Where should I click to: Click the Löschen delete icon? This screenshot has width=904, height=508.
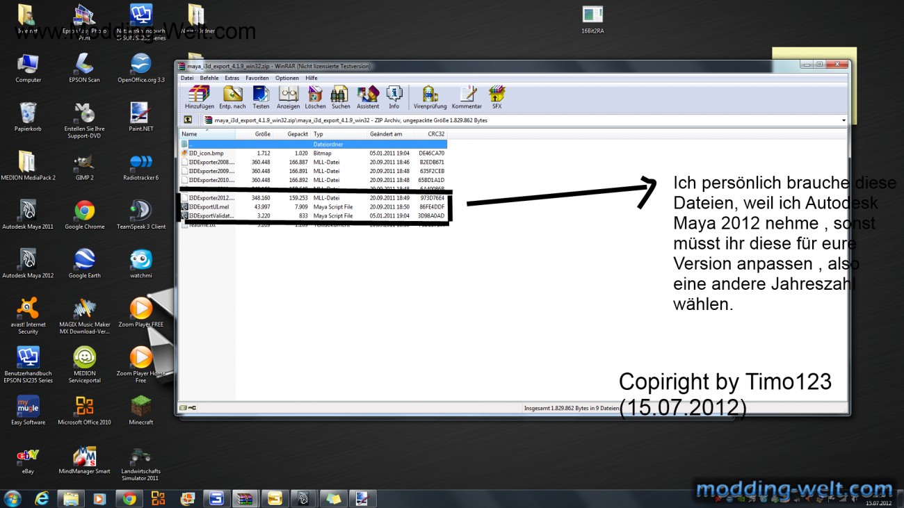[x=315, y=97]
